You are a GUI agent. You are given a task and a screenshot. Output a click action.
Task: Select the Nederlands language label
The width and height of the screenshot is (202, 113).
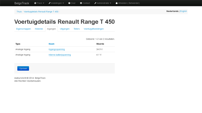[x=172, y=11]
